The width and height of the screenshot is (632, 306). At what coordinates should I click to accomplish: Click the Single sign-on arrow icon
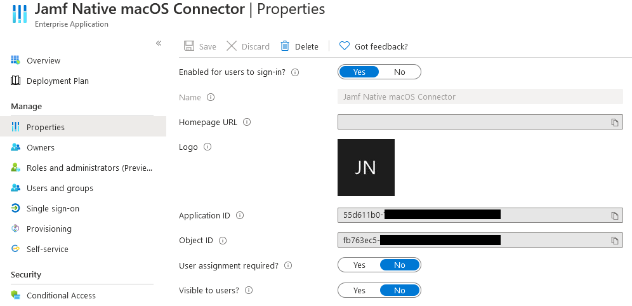click(x=15, y=208)
